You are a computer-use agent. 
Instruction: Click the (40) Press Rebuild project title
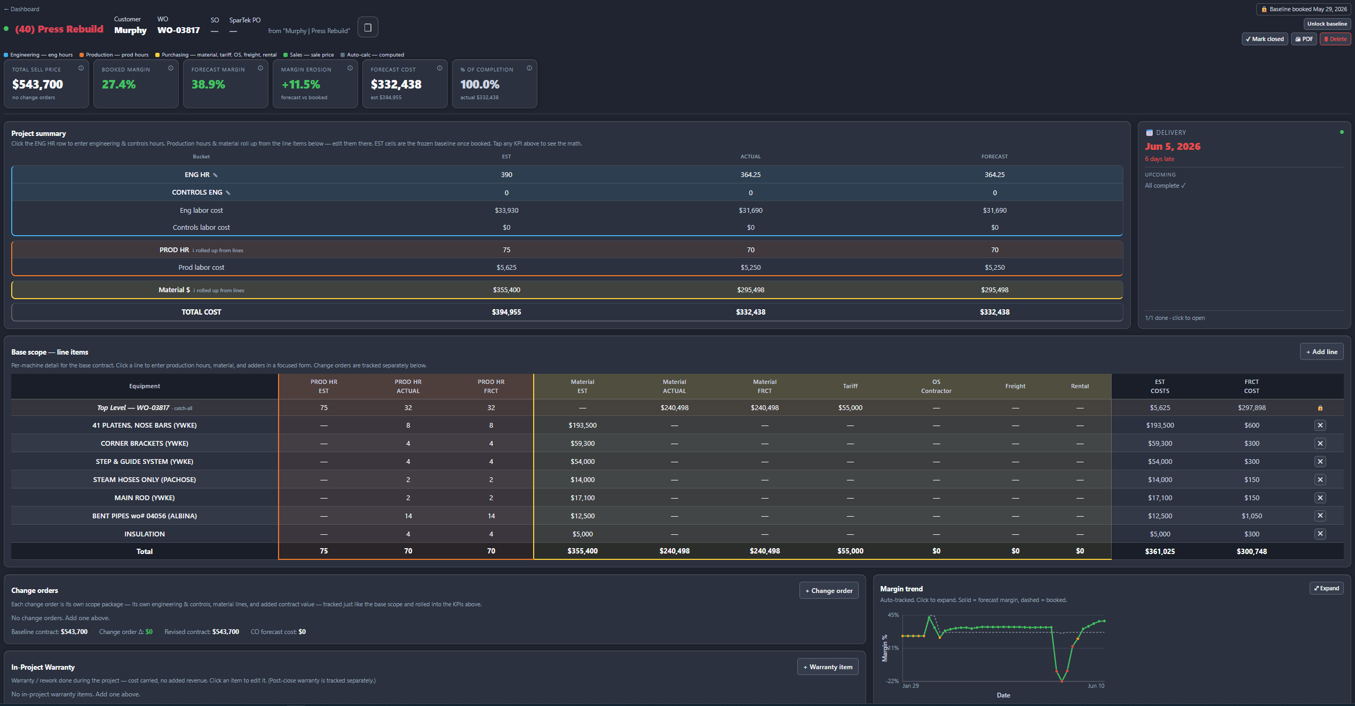(x=59, y=29)
